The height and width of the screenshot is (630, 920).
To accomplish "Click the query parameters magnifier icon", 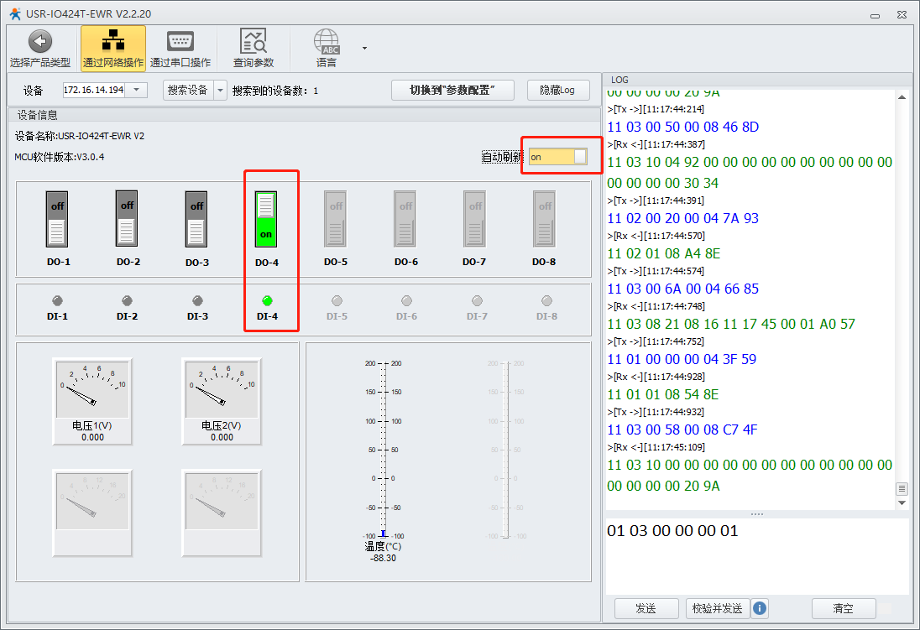I will pos(254,41).
